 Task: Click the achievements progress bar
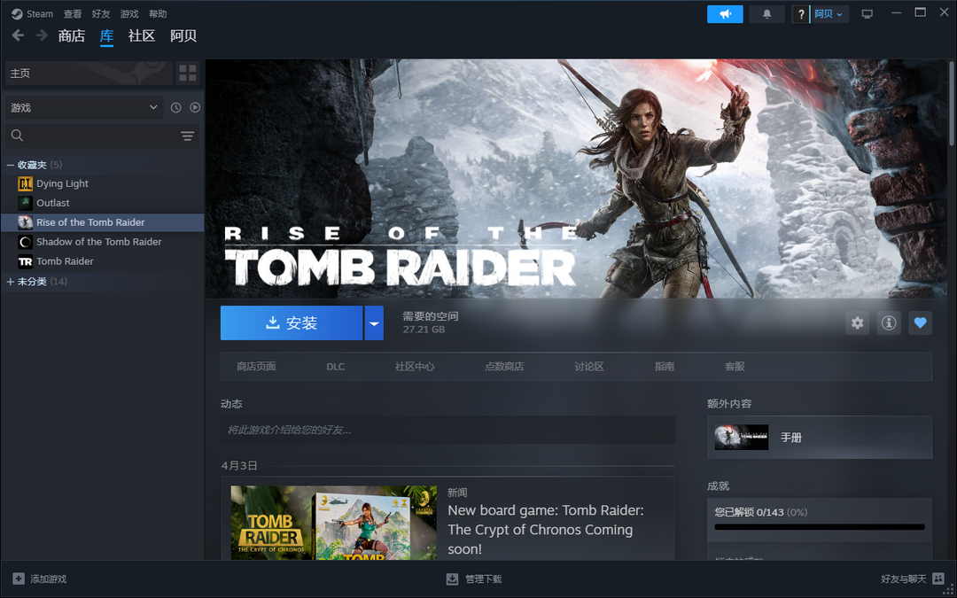coord(820,526)
